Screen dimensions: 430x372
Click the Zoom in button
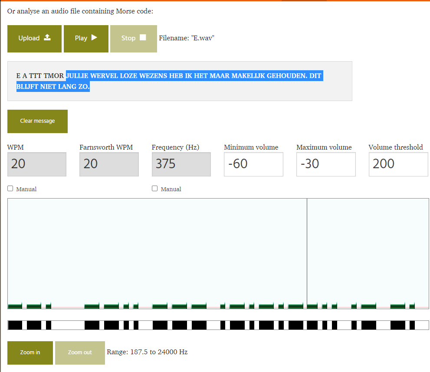tap(30, 352)
